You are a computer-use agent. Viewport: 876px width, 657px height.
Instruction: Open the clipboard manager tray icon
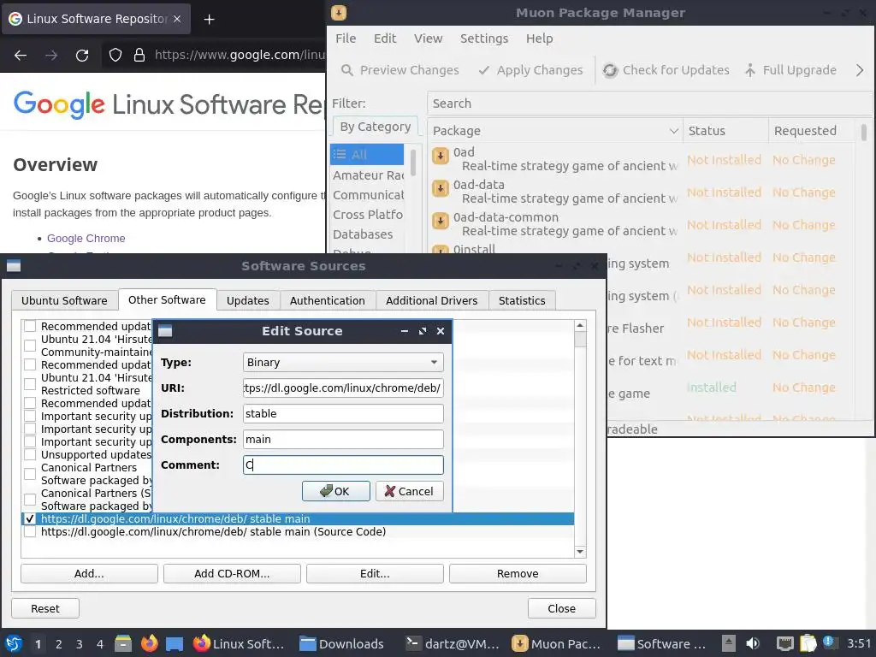click(x=808, y=643)
